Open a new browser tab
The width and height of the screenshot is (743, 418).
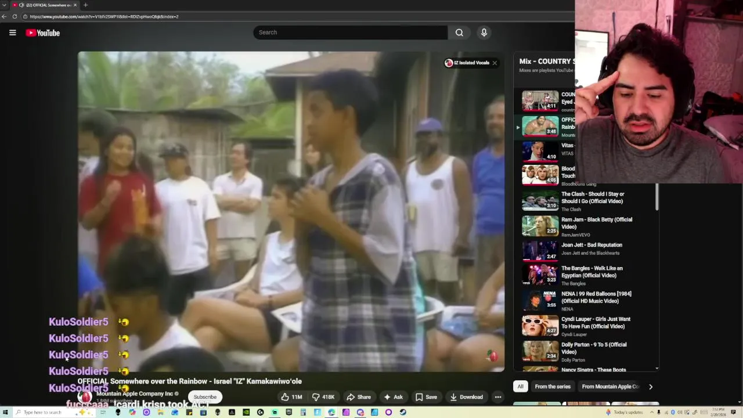pyautogui.click(x=85, y=5)
